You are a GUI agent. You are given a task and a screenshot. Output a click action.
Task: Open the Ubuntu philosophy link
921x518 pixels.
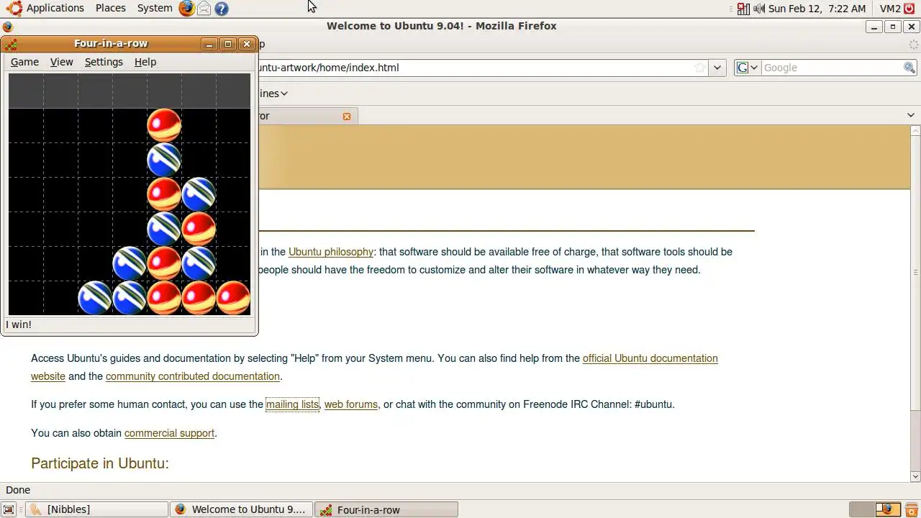point(331,252)
